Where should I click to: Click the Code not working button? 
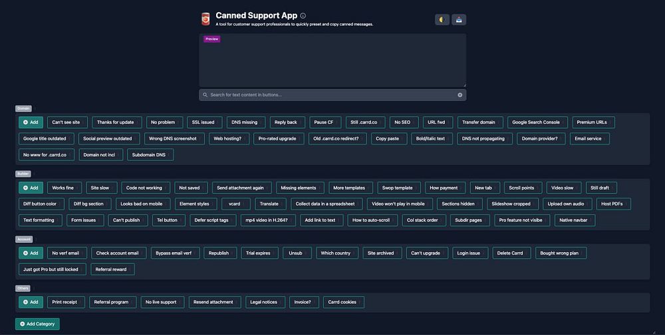click(x=146, y=188)
